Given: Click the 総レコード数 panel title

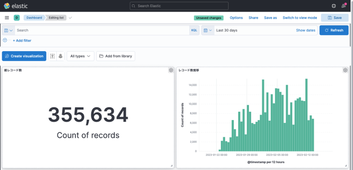Looking at the screenshot, I should click(x=13, y=70).
